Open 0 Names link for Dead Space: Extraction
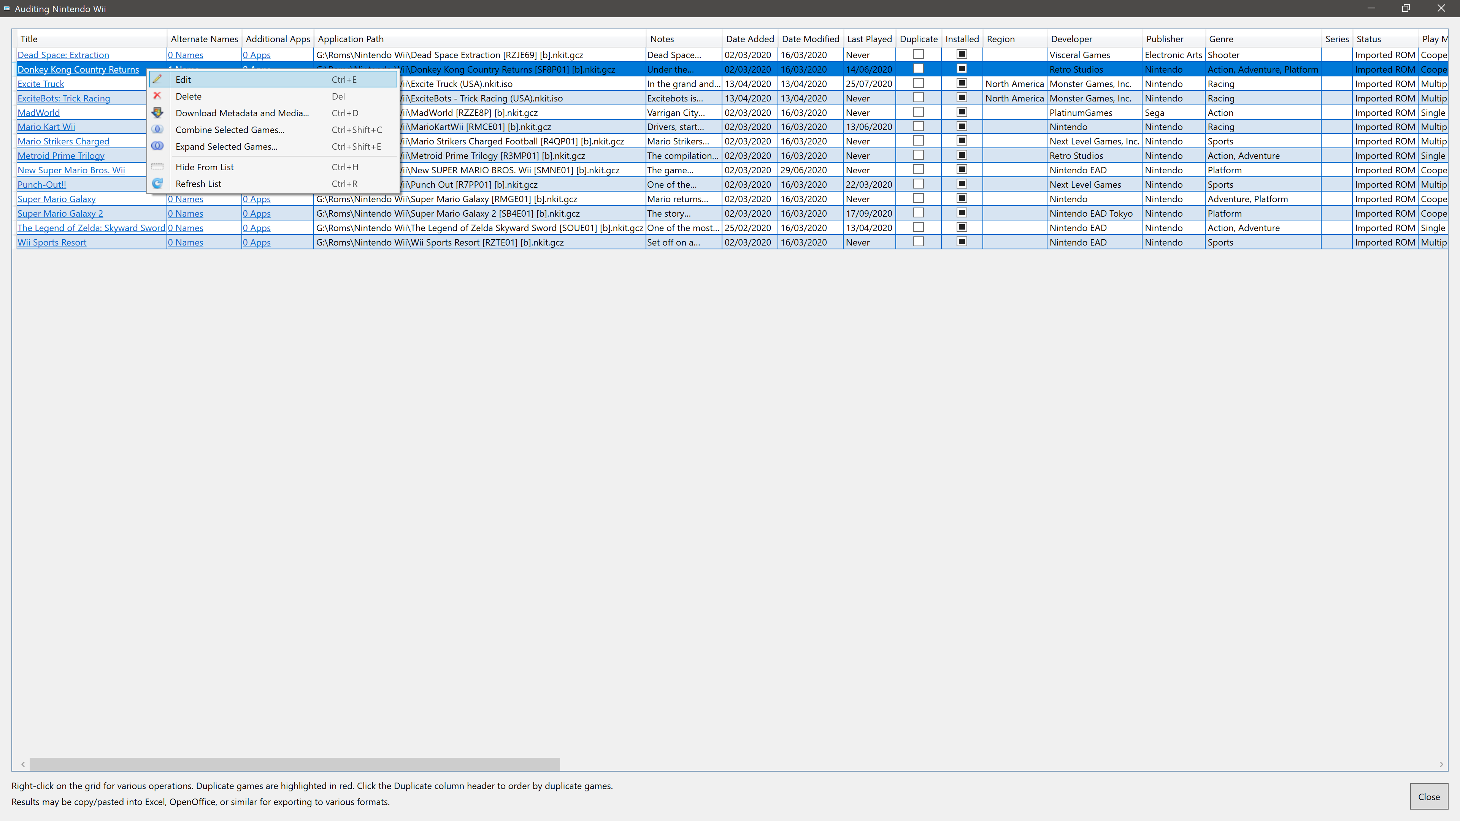The height and width of the screenshot is (821, 1460). 185,55
